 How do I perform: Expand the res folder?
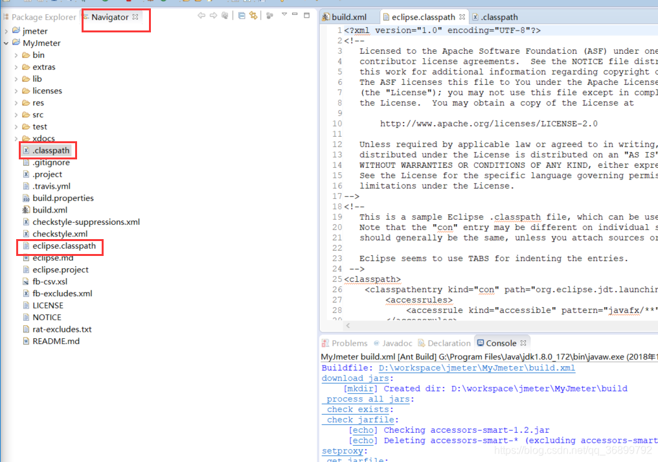click(16, 103)
